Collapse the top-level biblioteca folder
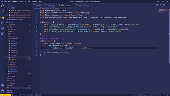This screenshot has width=170, height=96. 11,25
